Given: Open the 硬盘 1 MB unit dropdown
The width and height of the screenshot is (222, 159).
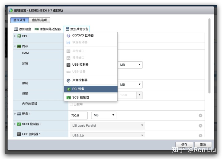Looking at the screenshot, I should (104, 115).
